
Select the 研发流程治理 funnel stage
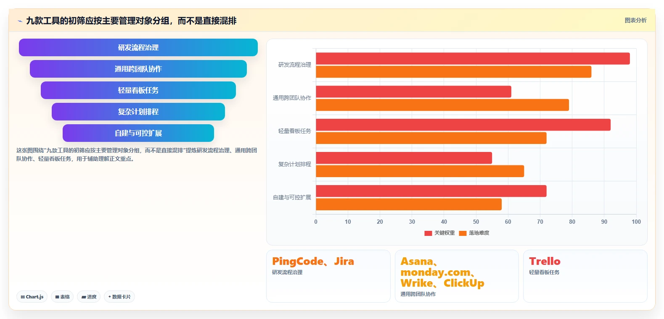(x=138, y=47)
